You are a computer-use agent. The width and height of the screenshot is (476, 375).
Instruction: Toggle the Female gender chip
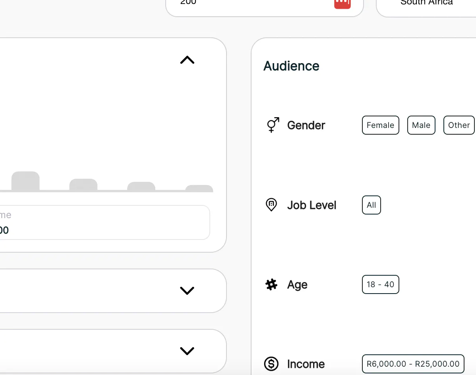[x=380, y=125]
